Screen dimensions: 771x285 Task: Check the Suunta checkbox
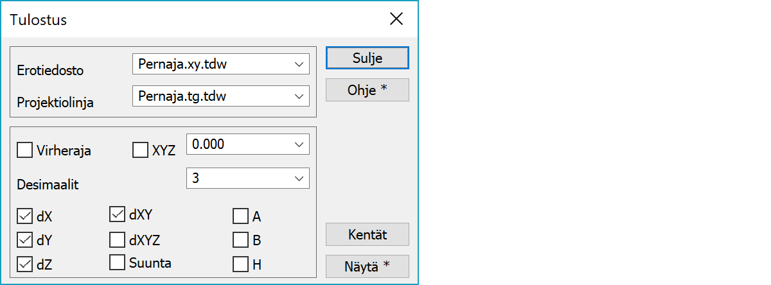tap(118, 263)
